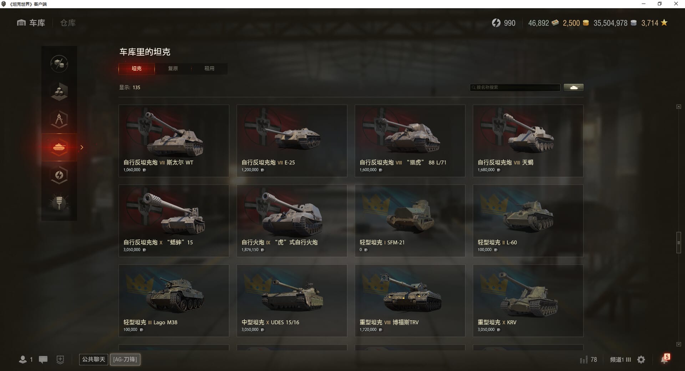Open the 仓库 header tab
The height and width of the screenshot is (371, 685).
point(68,23)
